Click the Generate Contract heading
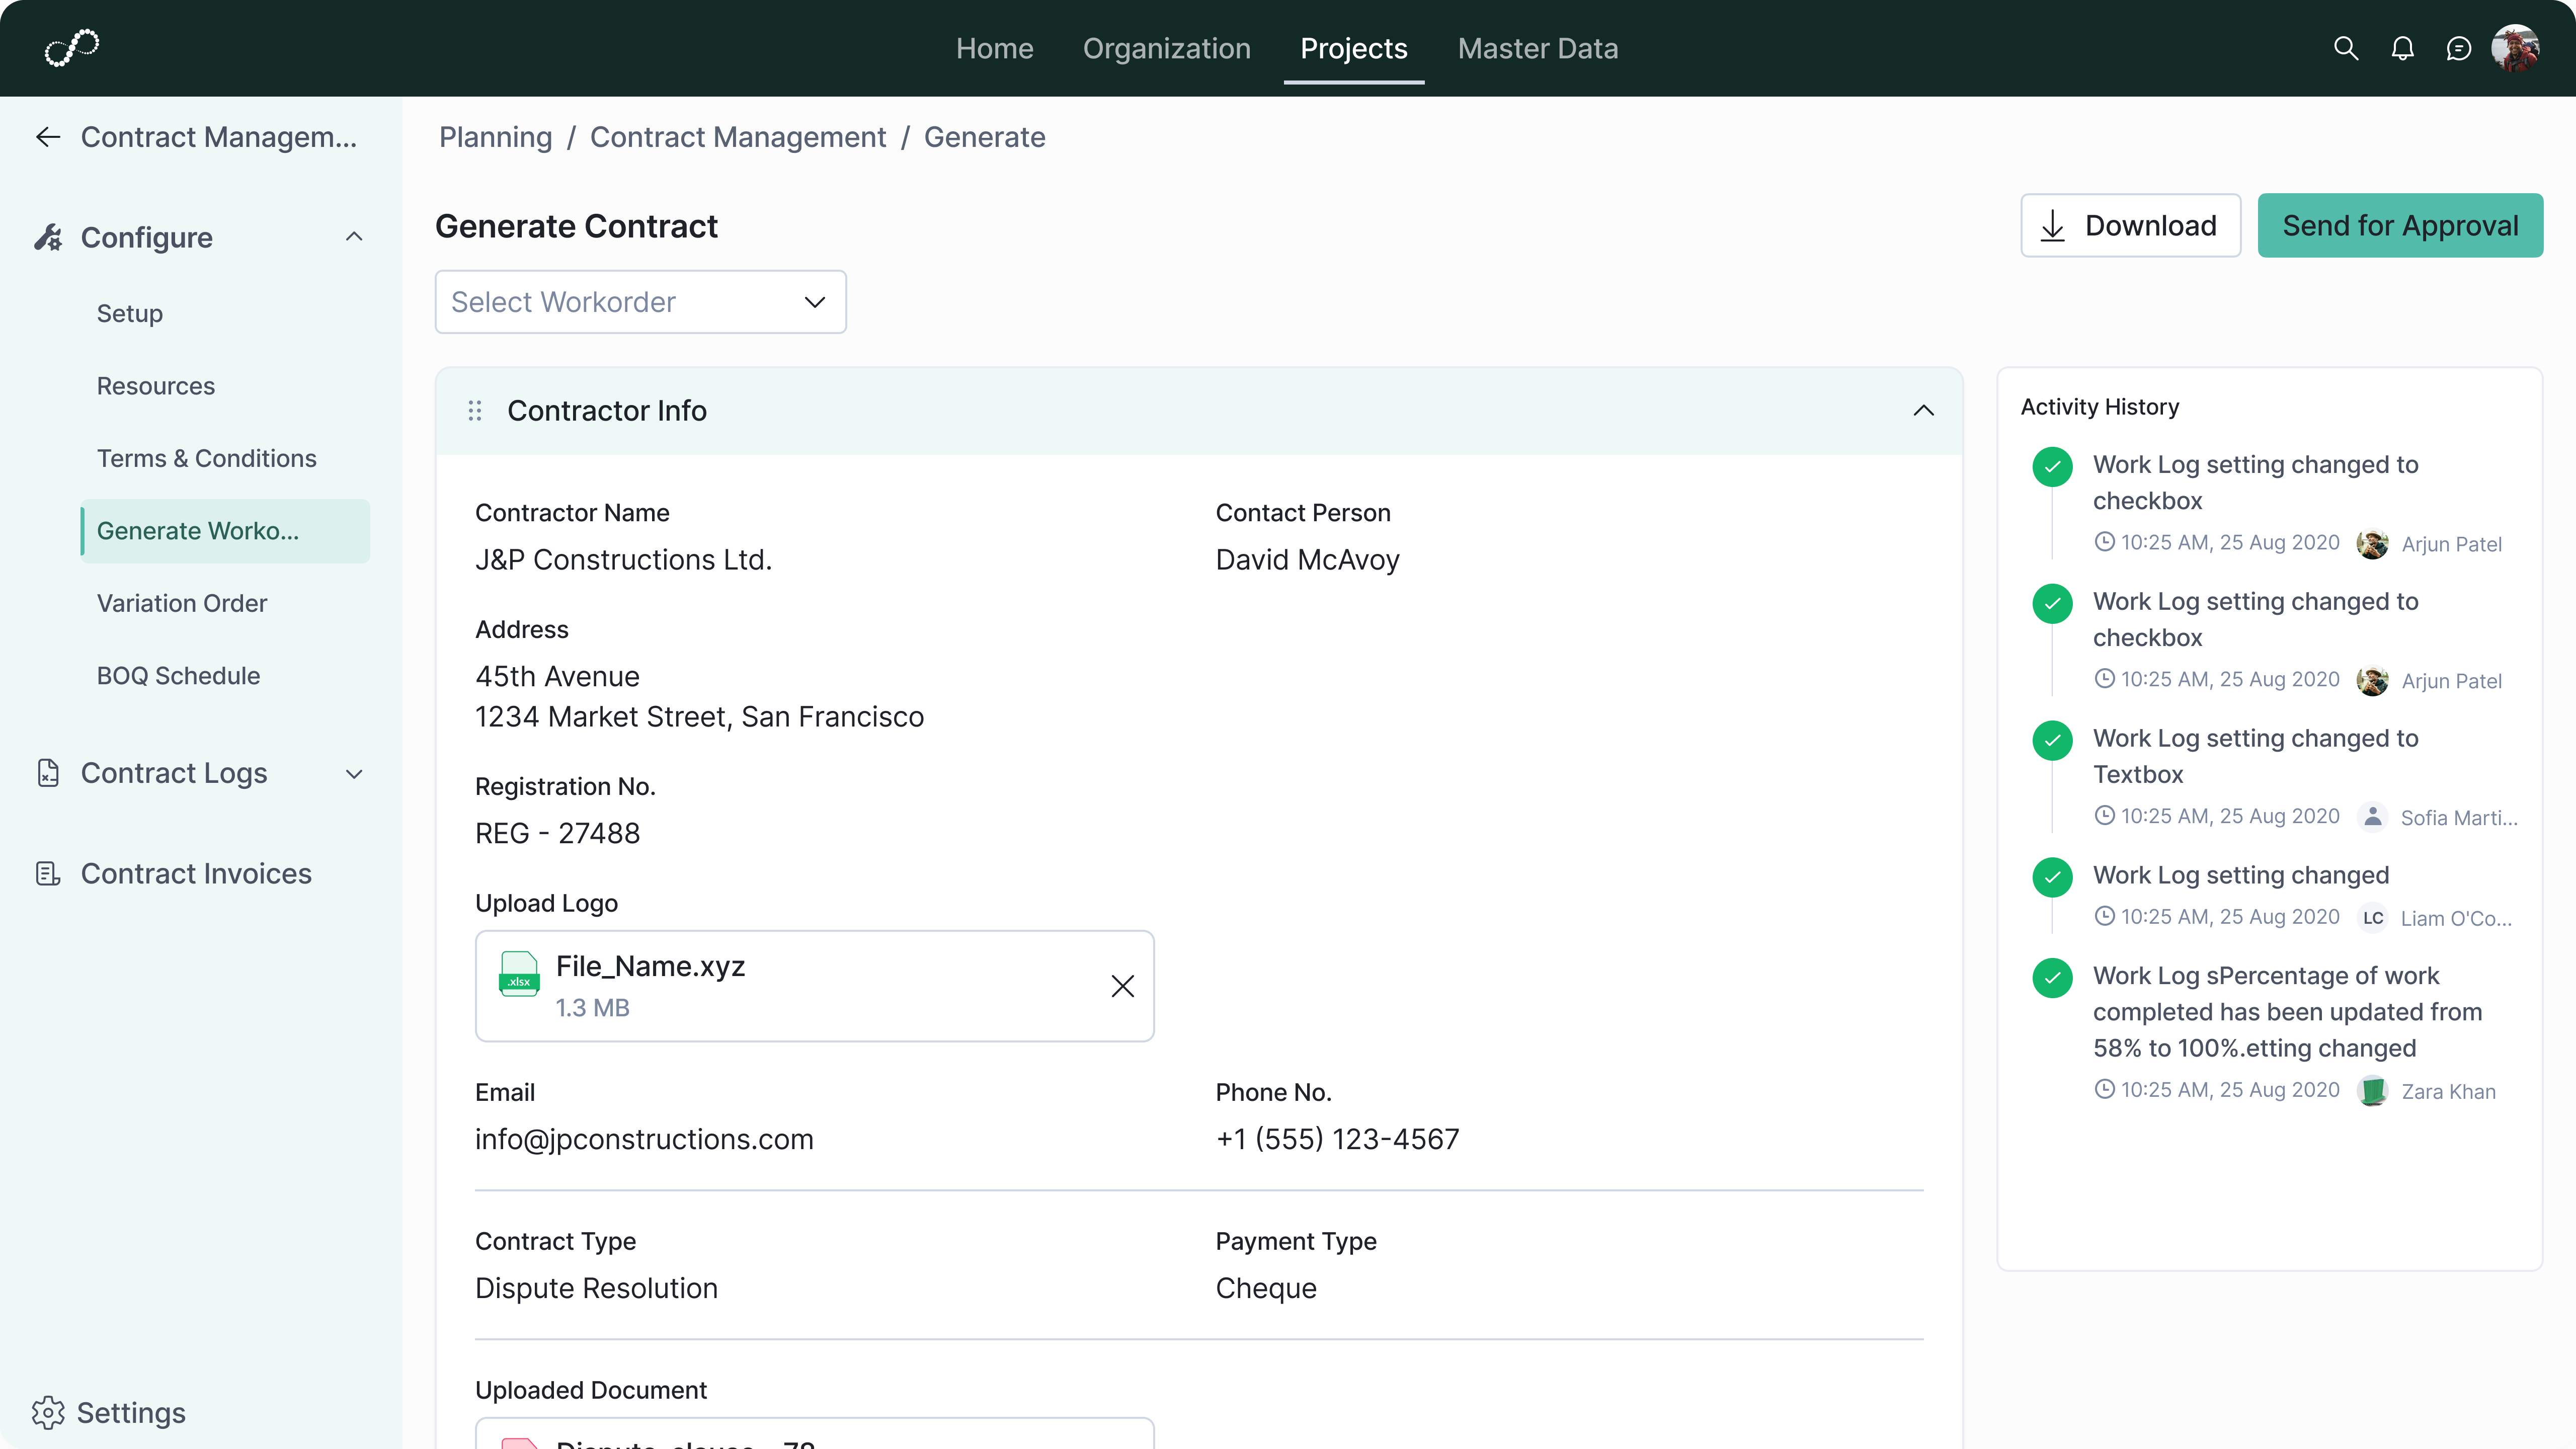Viewport: 2576px width, 1449px height. click(x=577, y=226)
